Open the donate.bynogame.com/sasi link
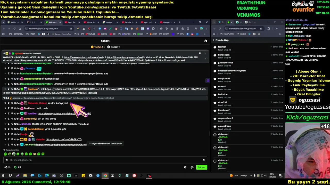330x185 pixels. (x=125, y=57)
